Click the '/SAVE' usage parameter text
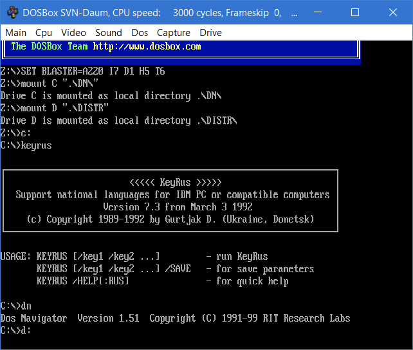413x350 pixels. click(x=178, y=269)
